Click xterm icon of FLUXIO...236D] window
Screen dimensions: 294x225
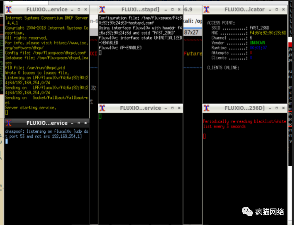coord(207,108)
